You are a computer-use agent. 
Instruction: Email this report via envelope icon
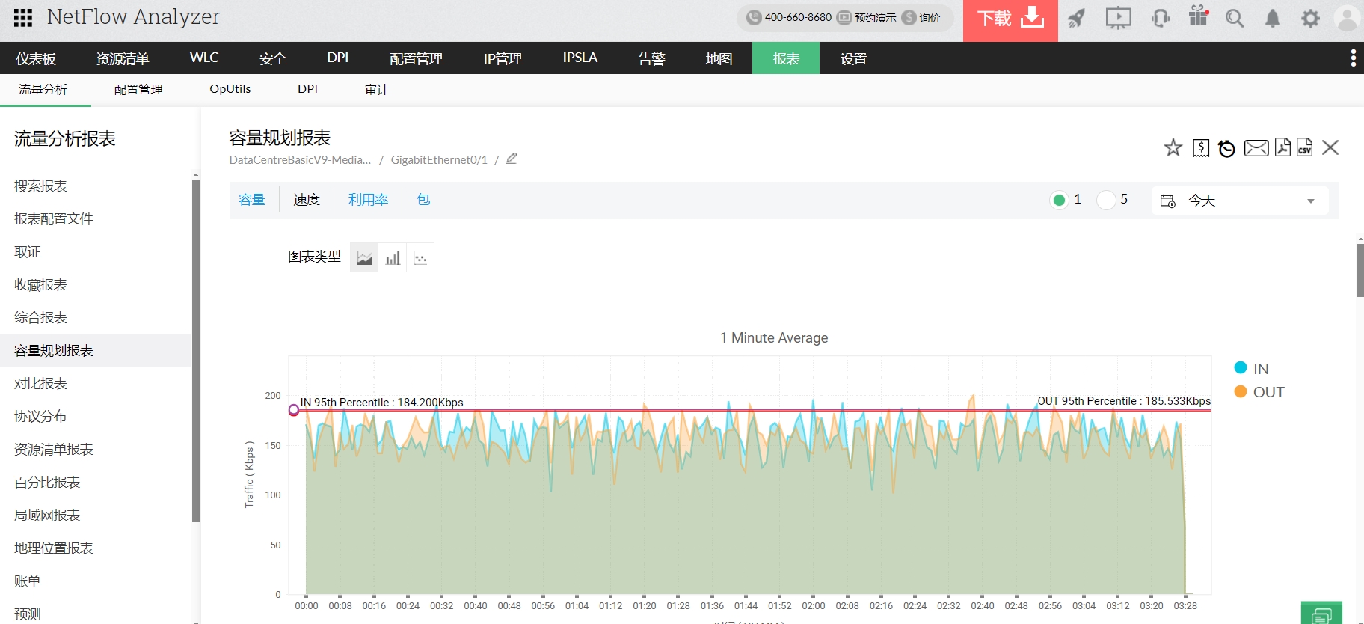[x=1256, y=148]
